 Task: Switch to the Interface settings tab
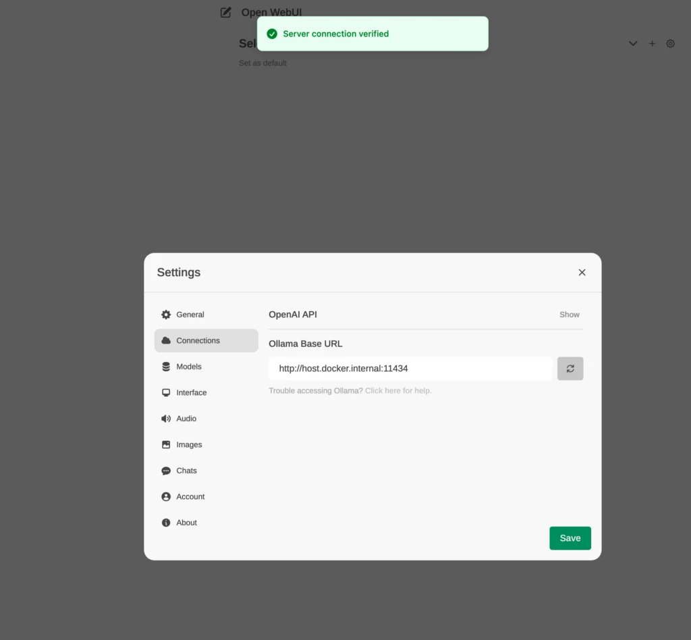(206, 393)
